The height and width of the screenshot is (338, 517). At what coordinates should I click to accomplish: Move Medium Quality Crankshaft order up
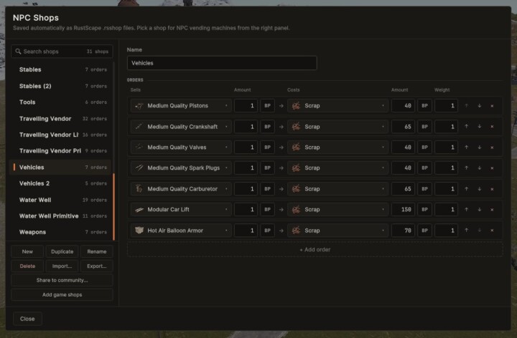tap(466, 127)
